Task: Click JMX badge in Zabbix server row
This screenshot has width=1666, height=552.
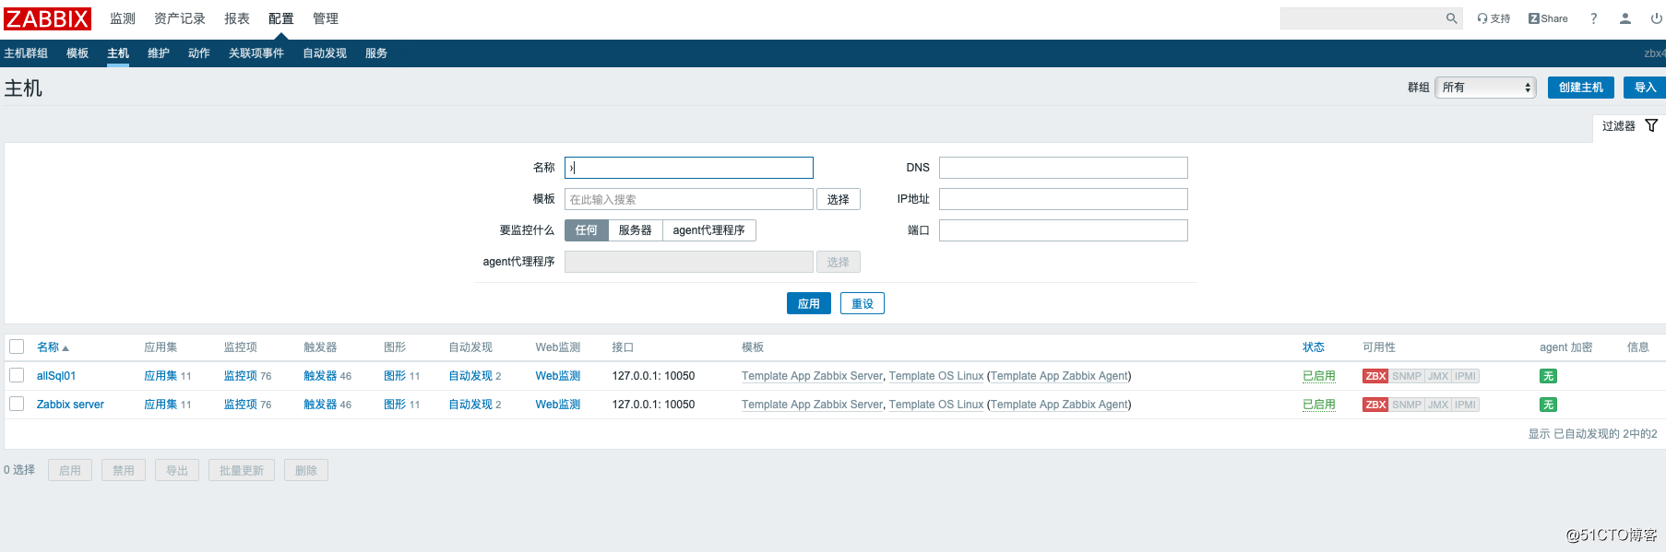Action: (1438, 405)
